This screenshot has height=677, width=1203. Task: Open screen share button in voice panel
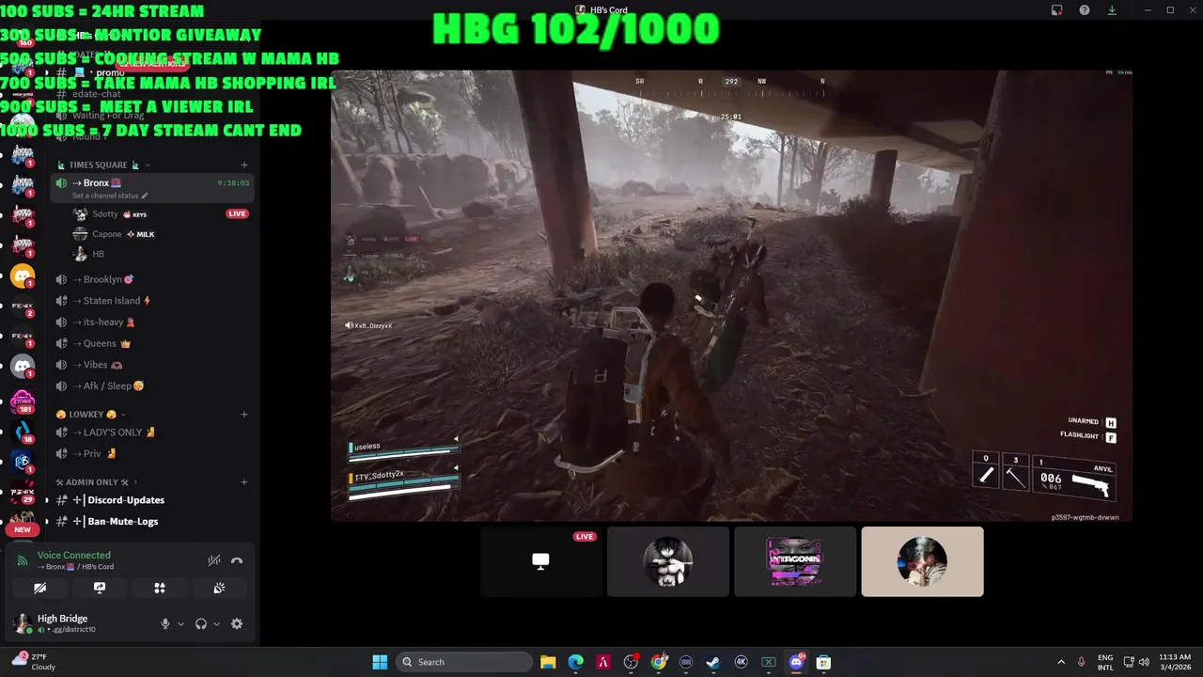(x=100, y=588)
